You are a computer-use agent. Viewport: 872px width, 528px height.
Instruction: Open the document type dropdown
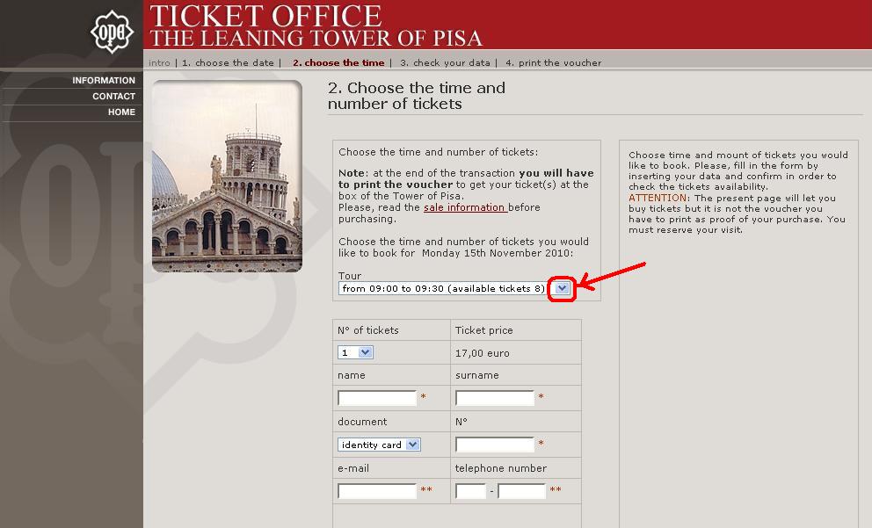click(x=379, y=445)
